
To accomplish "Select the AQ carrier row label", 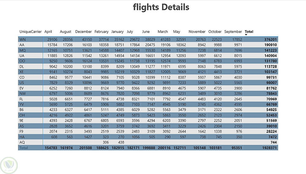I will click(22, 142).
